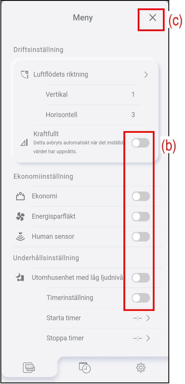Viewport: 185px width, 384px height.
Task: Enable the Kraftfullt toggle
Action: (x=140, y=143)
